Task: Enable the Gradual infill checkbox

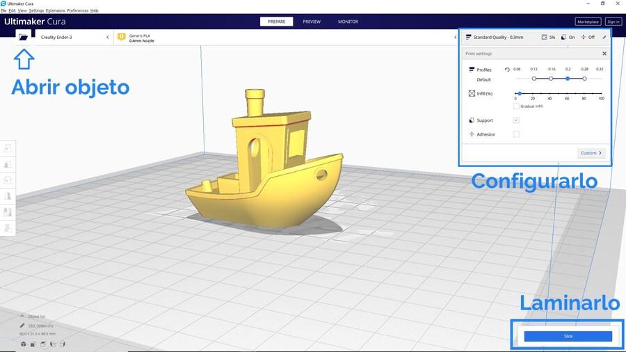Action: (516, 106)
